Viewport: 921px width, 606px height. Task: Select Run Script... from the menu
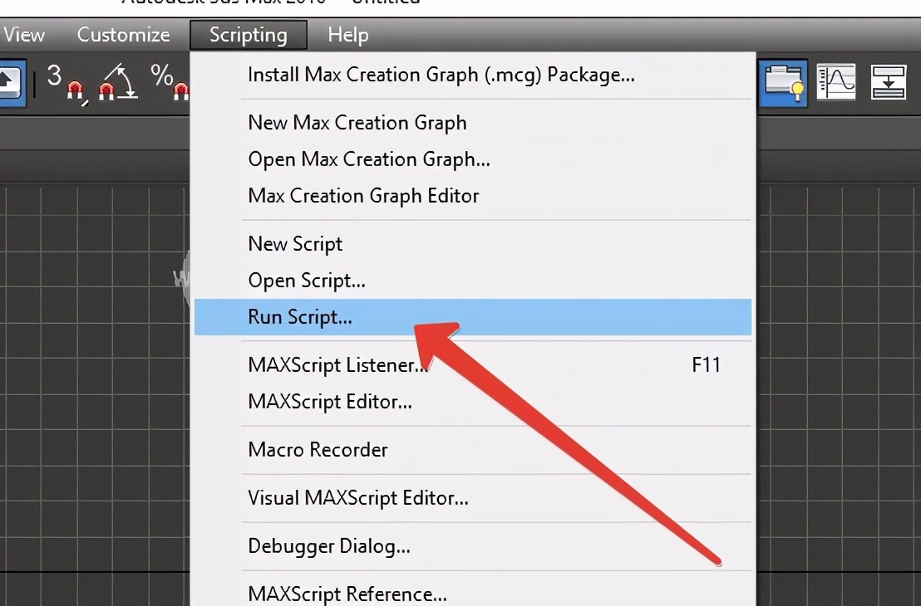tap(300, 317)
